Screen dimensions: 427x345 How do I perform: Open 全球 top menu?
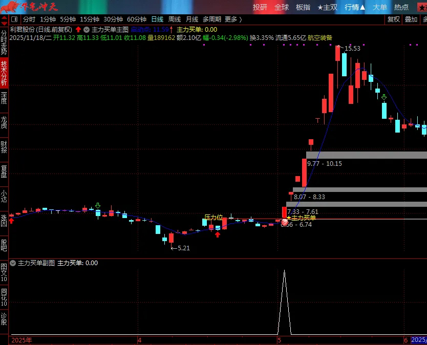point(282,7)
